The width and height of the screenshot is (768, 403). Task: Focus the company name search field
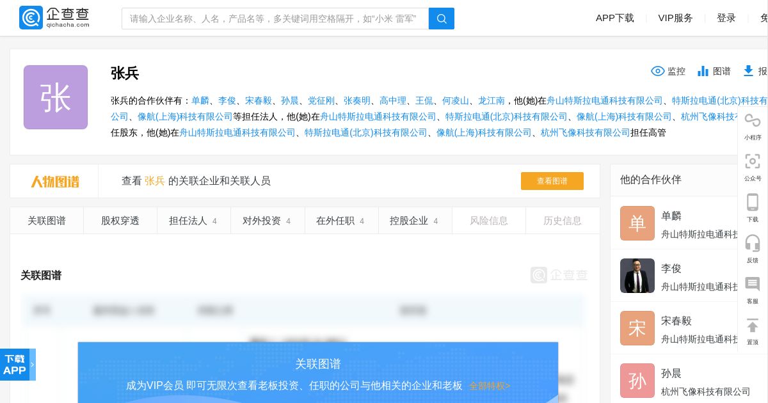click(x=275, y=19)
